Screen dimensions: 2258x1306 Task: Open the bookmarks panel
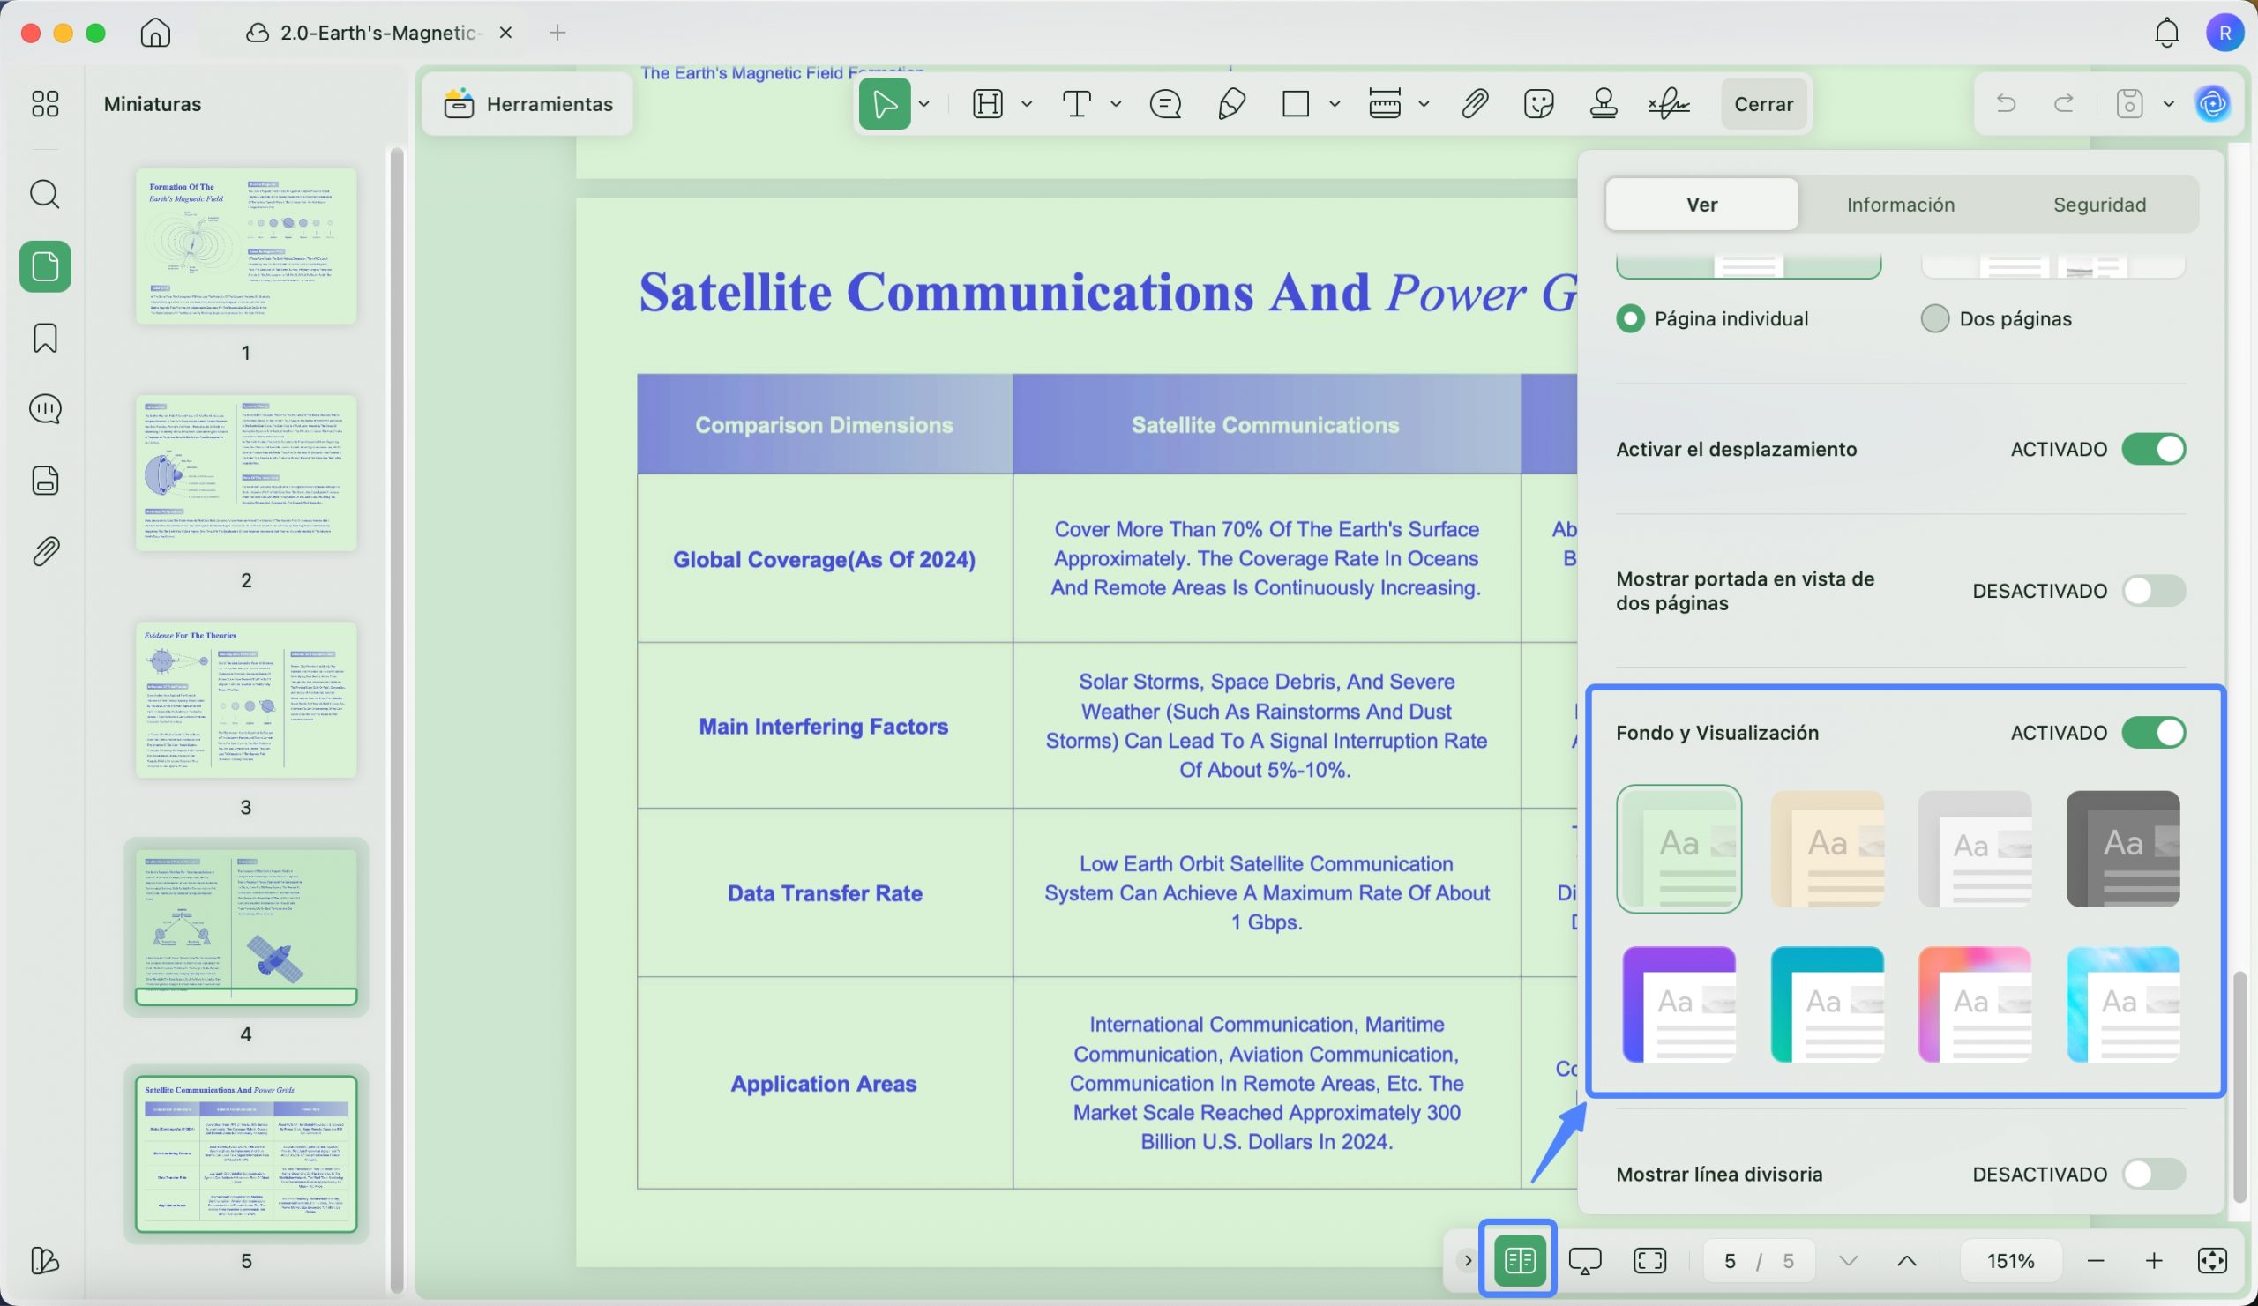point(45,338)
